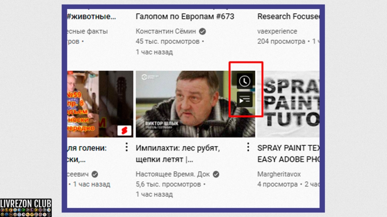Open the #животные video title
This screenshot has height=217, width=387.
[91, 17]
